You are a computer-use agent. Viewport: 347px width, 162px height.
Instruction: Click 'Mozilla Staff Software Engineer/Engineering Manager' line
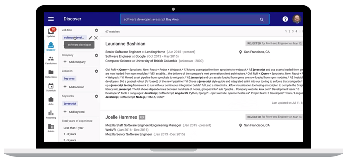pyautogui.click(x=158, y=125)
